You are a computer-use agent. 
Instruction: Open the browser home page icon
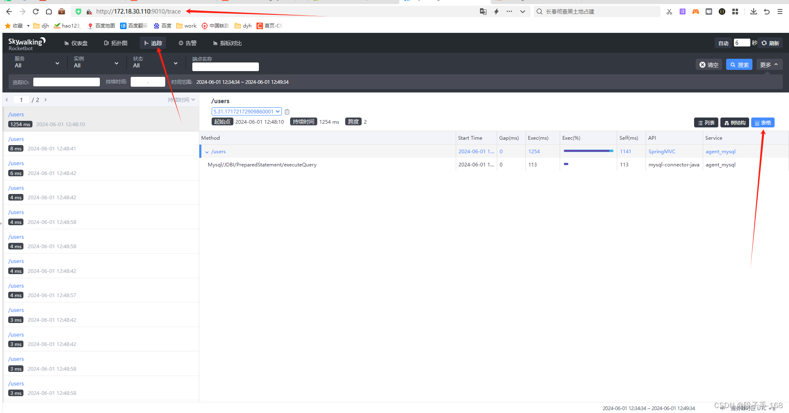point(48,12)
